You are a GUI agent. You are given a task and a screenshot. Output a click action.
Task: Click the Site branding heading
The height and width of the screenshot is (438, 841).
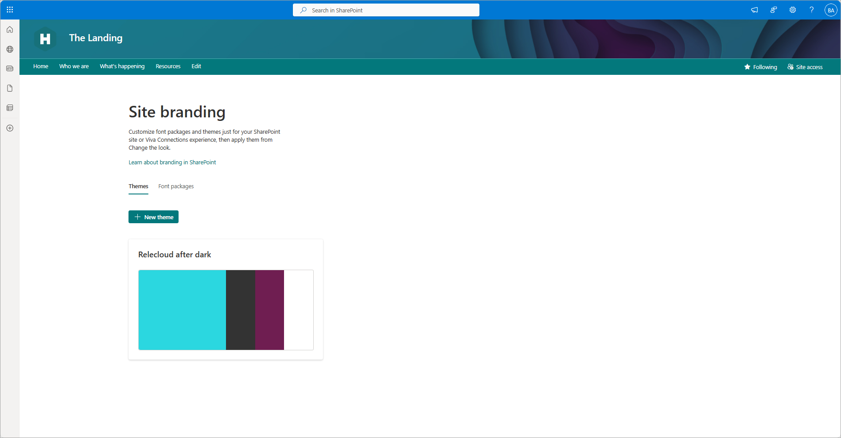pyautogui.click(x=177, y=112)
